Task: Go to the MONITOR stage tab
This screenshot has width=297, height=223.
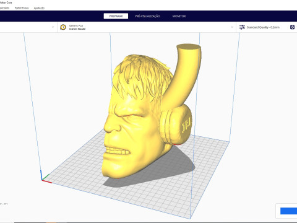Action: (x=179, y=16)
